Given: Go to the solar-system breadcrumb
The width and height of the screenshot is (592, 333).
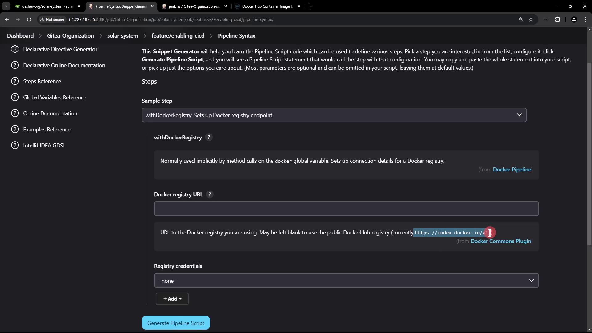Looking at the screenshot, I should 123,36.
